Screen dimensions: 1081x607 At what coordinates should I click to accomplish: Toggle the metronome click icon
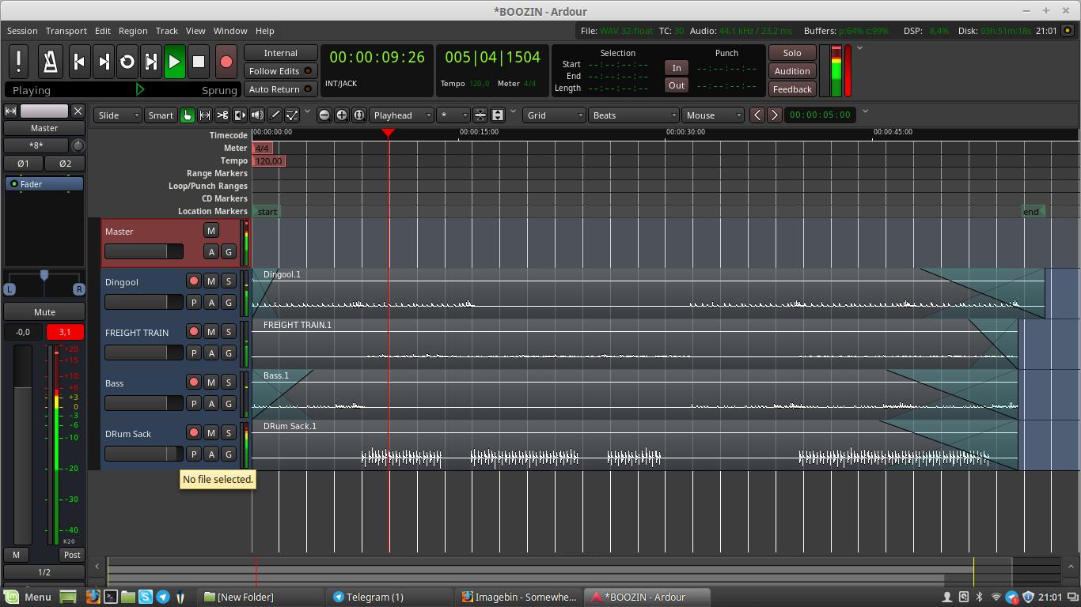tap(51, 61)
